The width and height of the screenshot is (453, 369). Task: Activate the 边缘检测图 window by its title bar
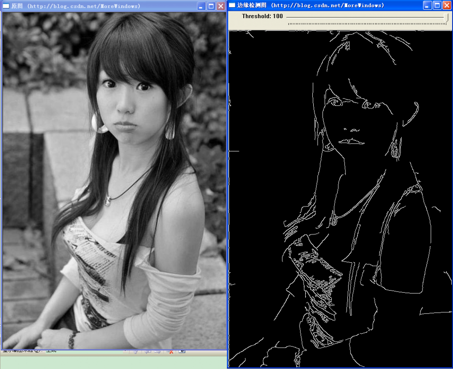310,5
